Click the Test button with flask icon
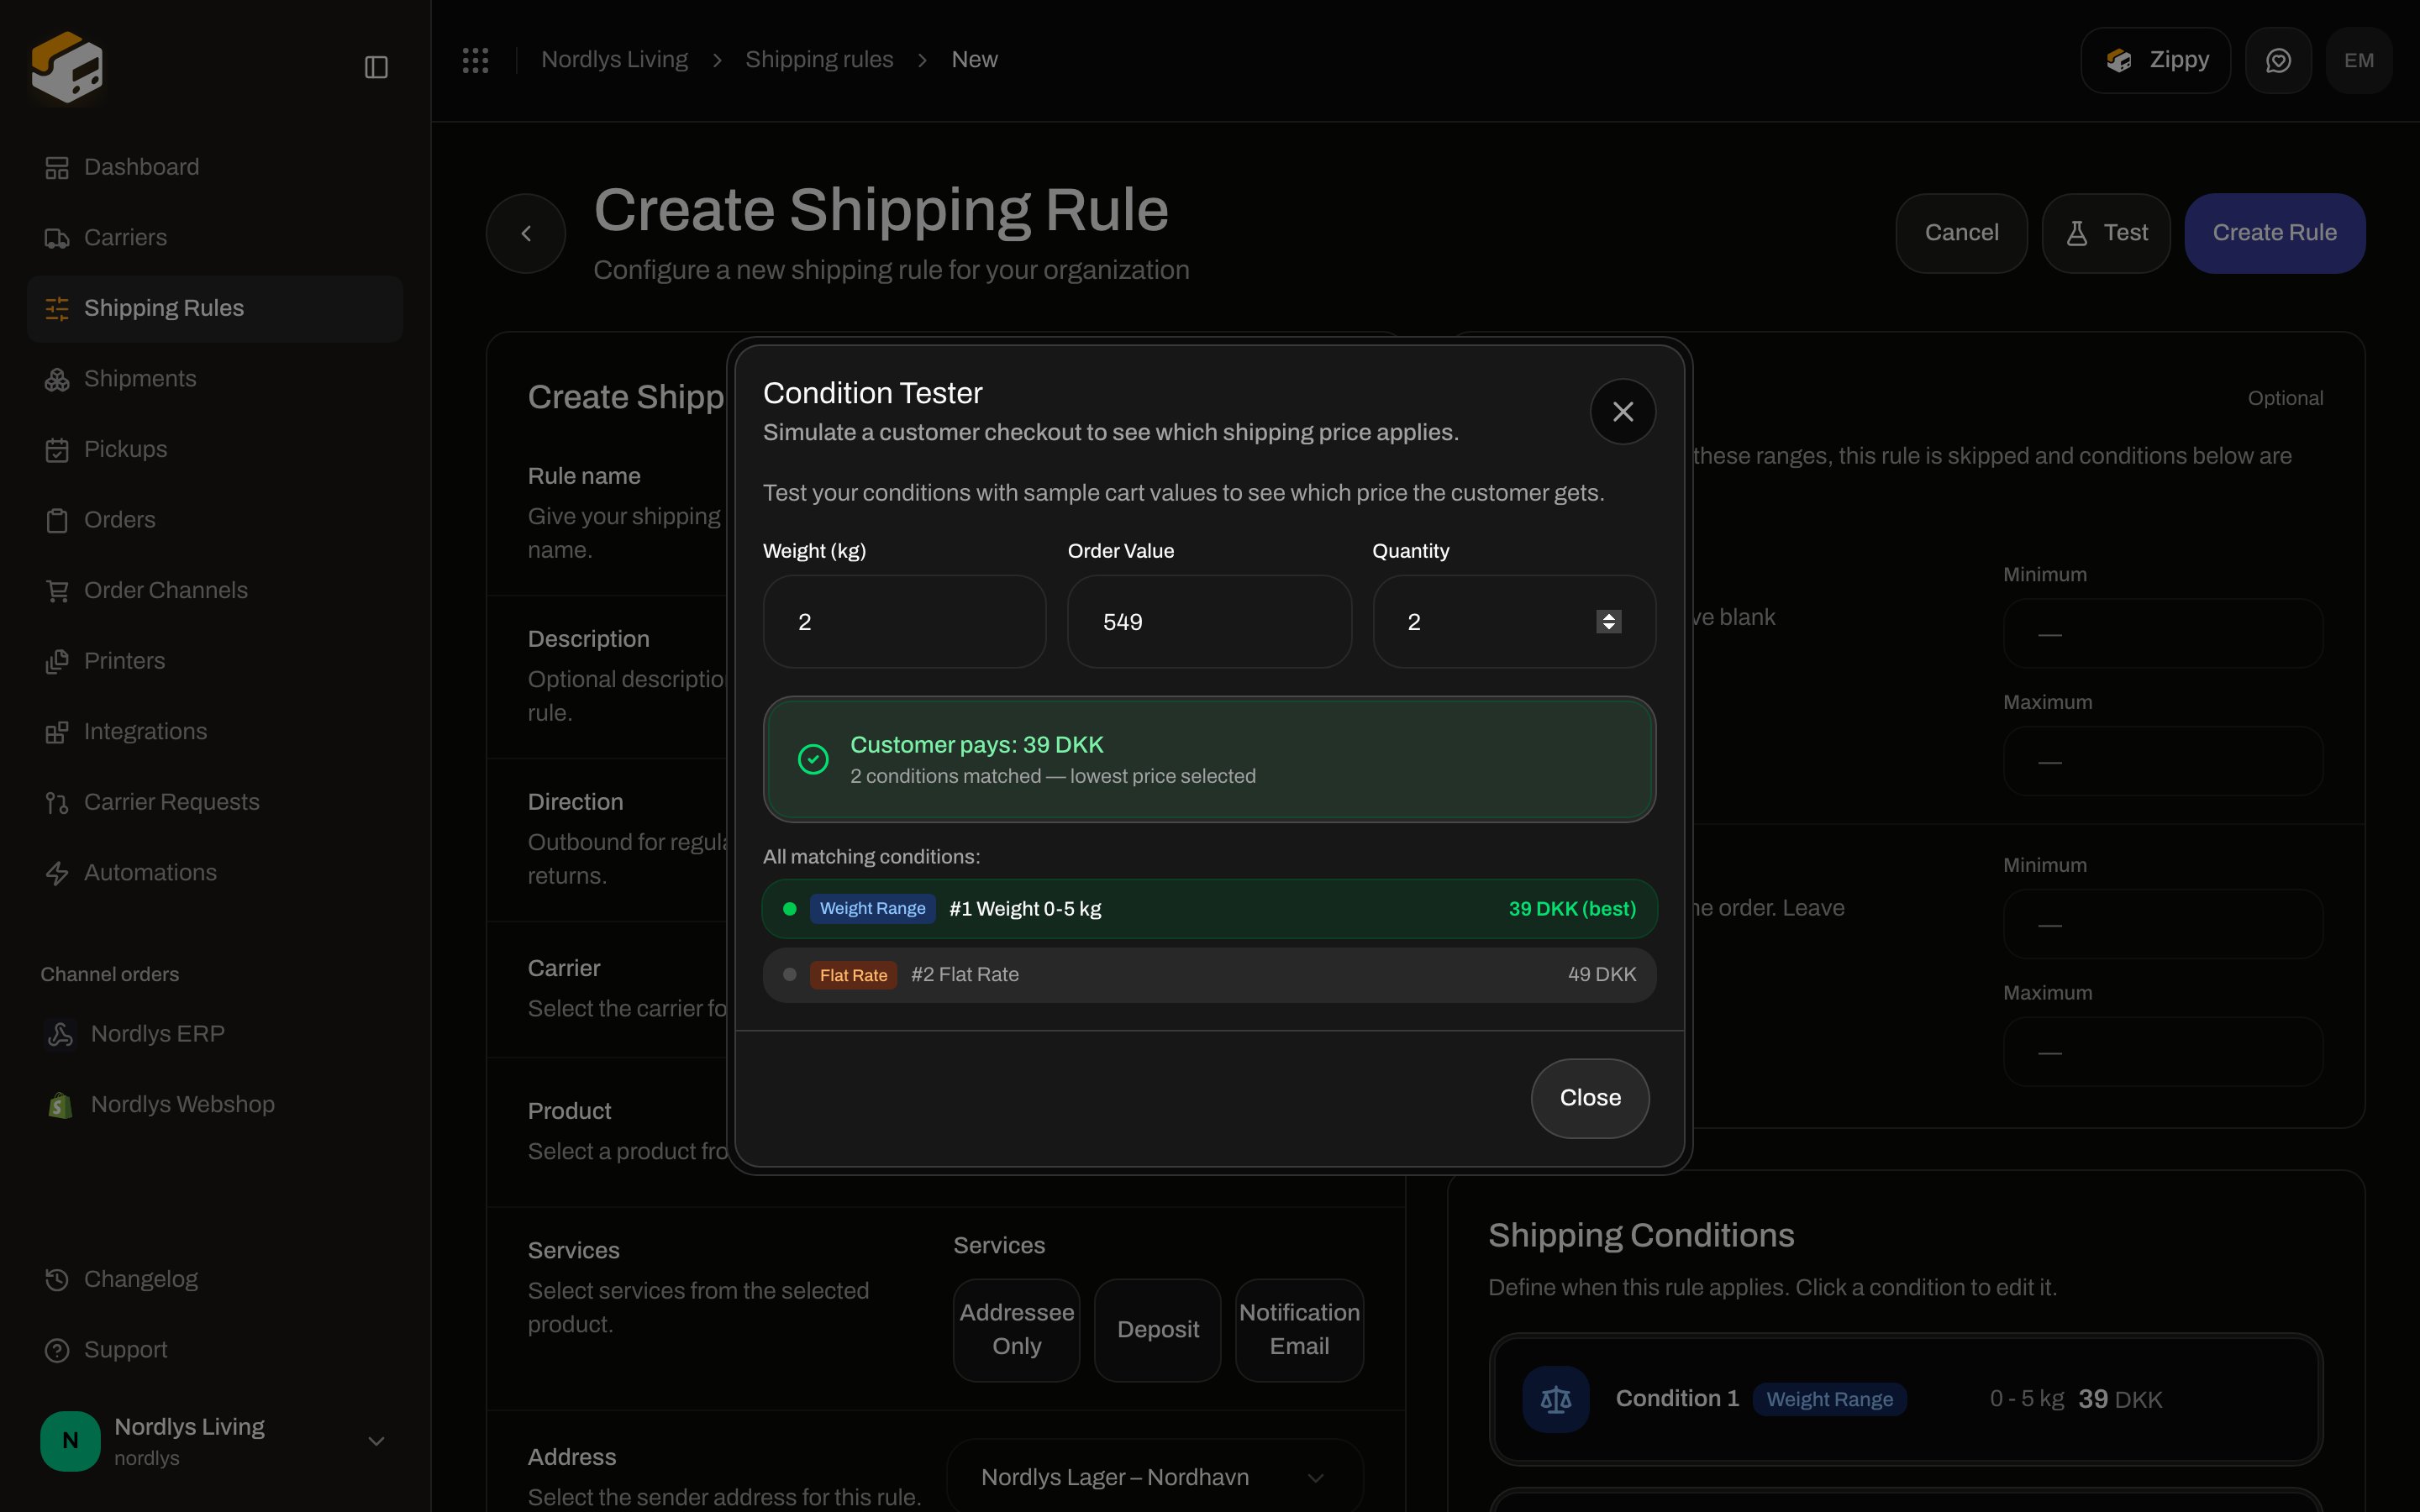The height and width of the screenshot is (1512, 2420). tap(2106, 233)
